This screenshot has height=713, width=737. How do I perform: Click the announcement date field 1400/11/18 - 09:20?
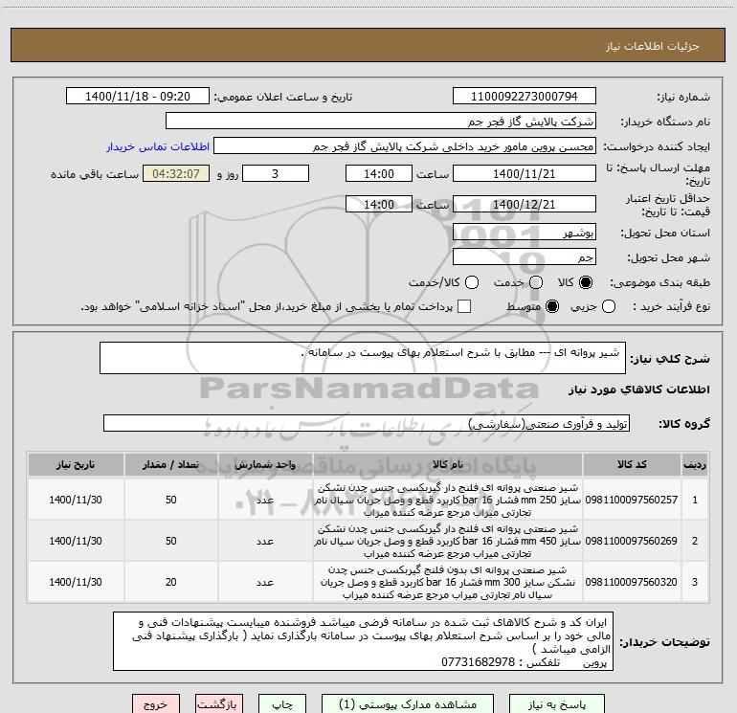click(138, 96)
